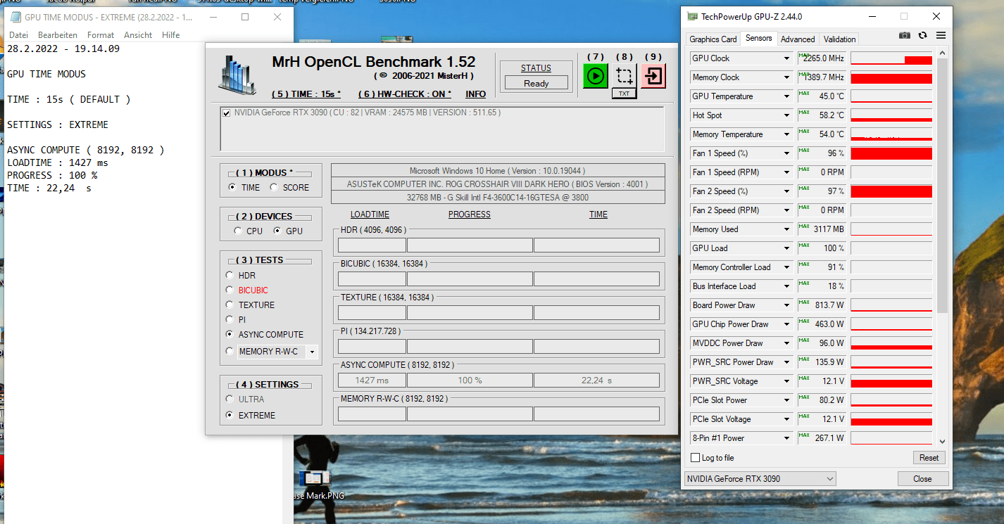Click the Ready status field
This screenshot has height=524, width=1004.
[536, 83]
